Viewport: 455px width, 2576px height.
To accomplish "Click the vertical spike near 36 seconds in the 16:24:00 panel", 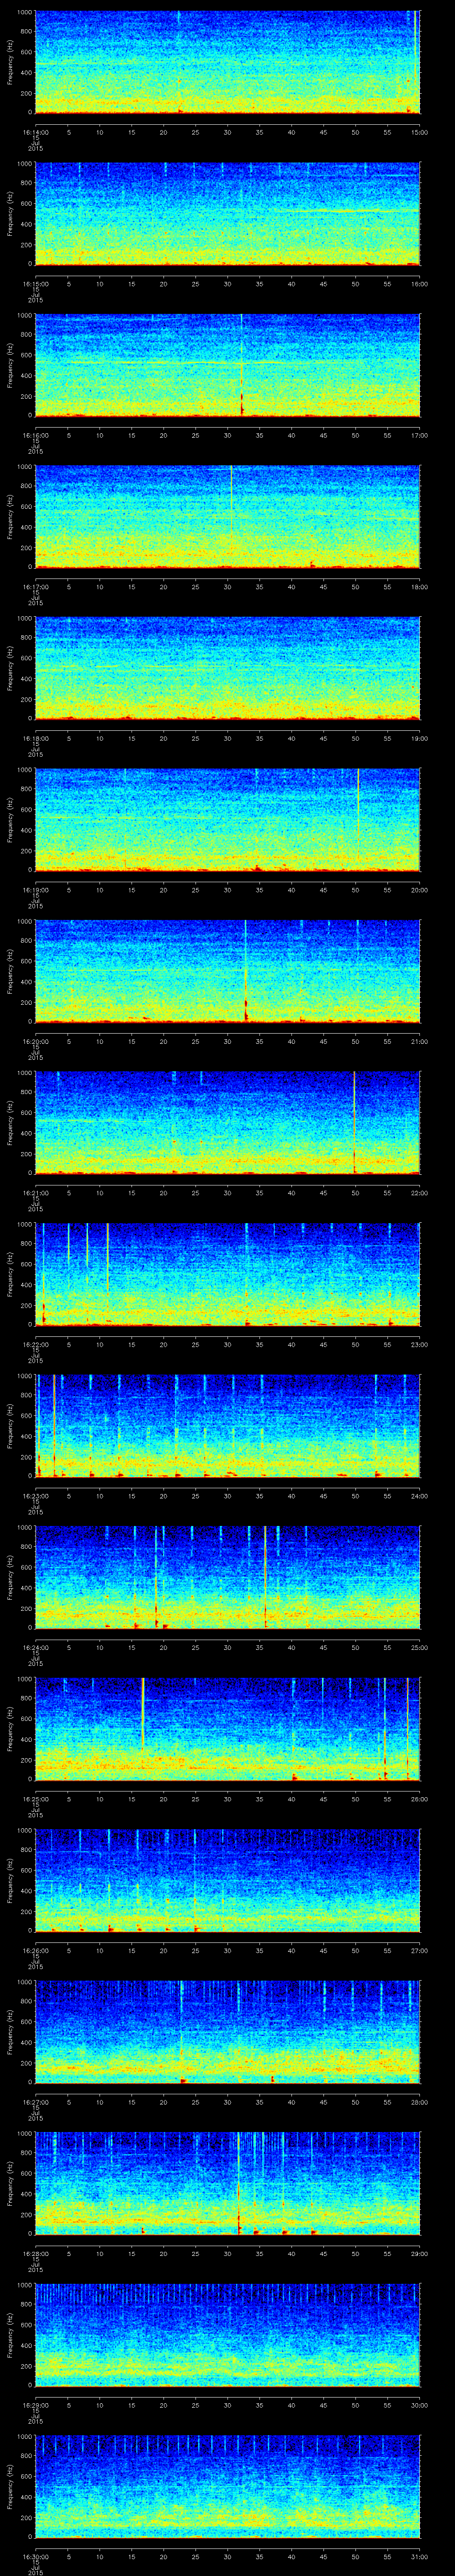I will 265,1575.
